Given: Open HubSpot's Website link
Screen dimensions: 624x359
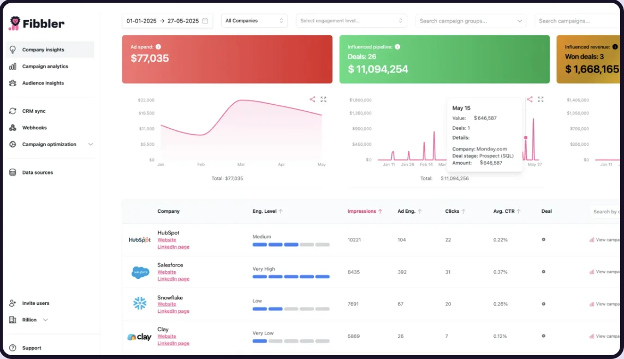Looking at the screenshot, I should [x=167, y=240].
